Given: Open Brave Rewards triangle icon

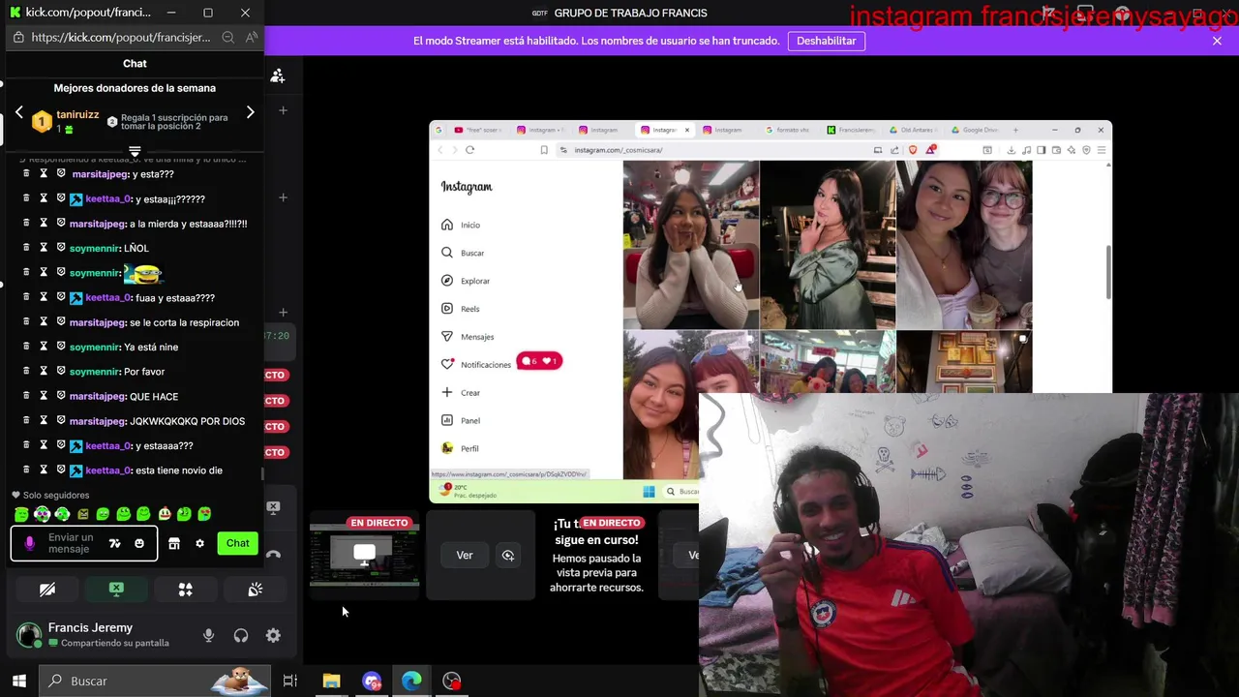Looking at the screenshot, I should tap(930, 150).
